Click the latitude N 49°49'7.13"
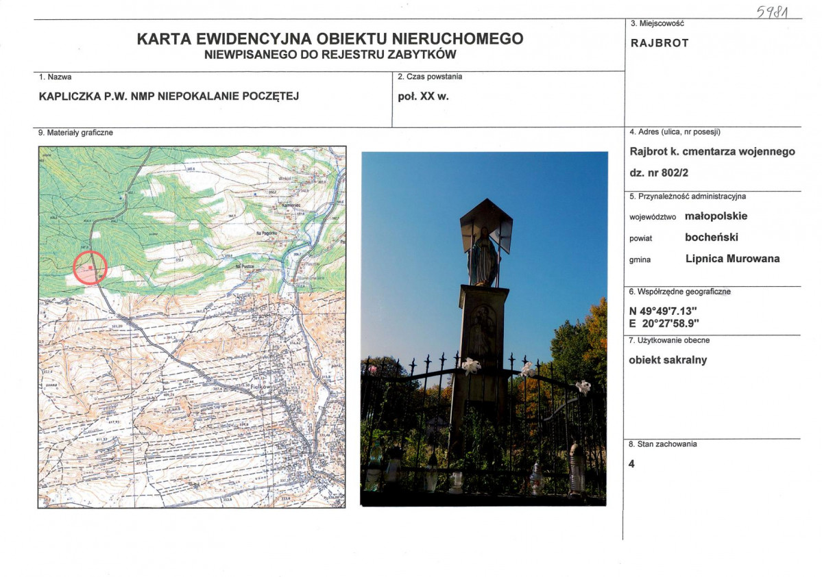This screenshot has width=822, height=577. (663, 311)
